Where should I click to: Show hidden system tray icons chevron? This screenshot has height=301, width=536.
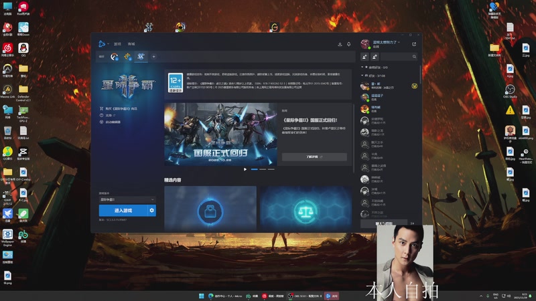coord(481,296)
